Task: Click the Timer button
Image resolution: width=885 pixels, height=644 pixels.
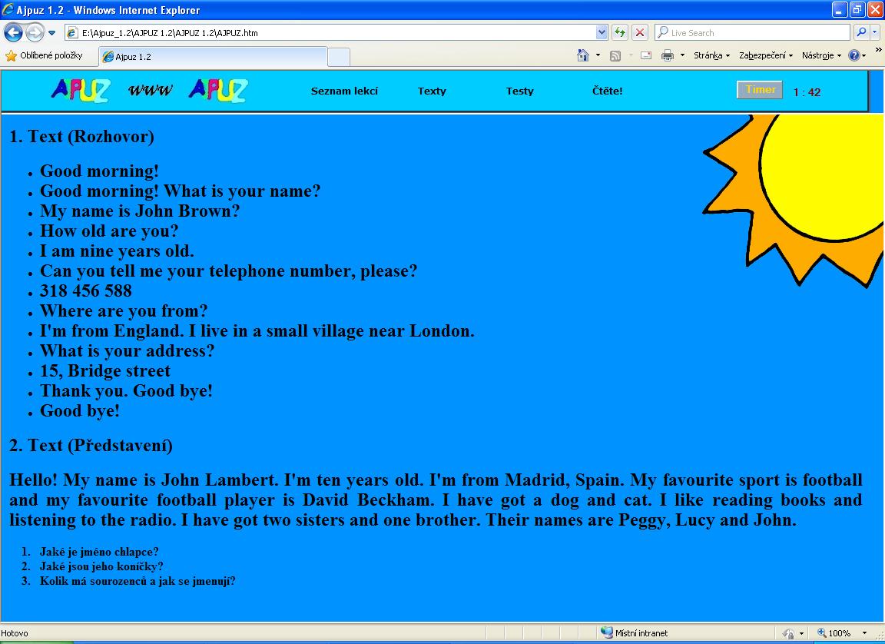Action: [760, 90]
